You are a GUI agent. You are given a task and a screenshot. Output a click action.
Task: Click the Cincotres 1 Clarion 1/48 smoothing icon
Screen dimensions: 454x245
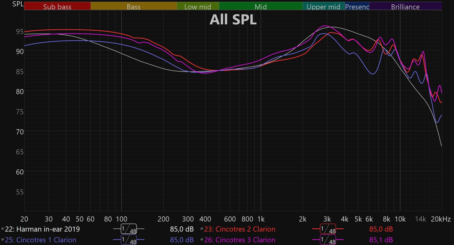point(129,240)
